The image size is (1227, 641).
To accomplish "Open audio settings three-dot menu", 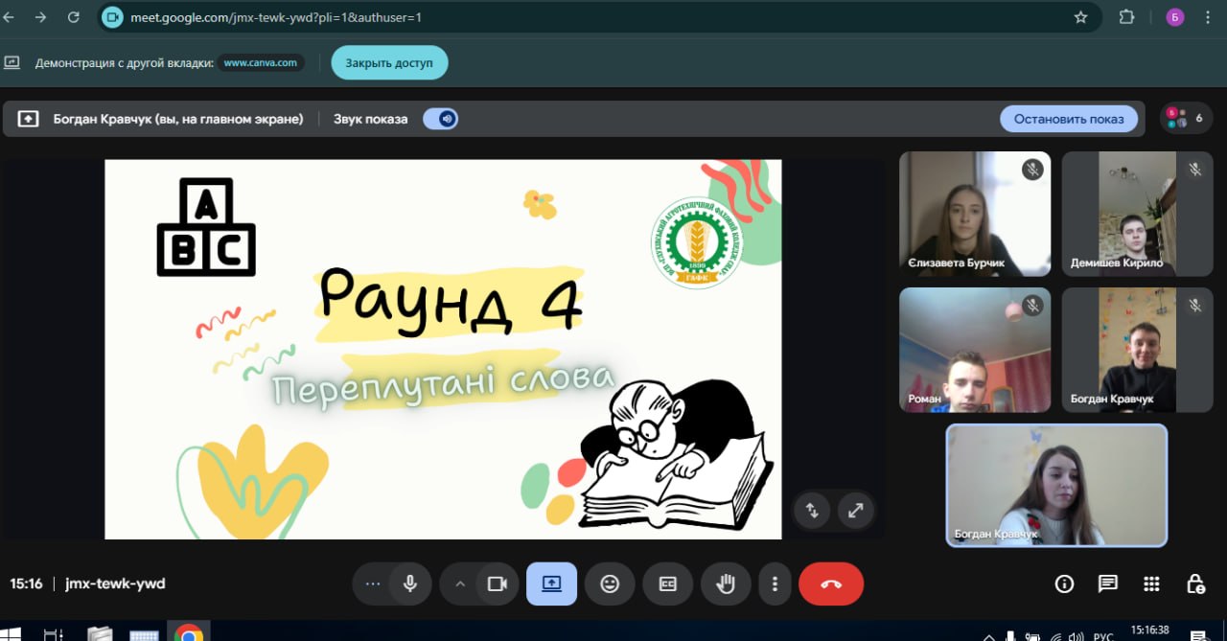I will pyautogui.click(x=373, y=584).
